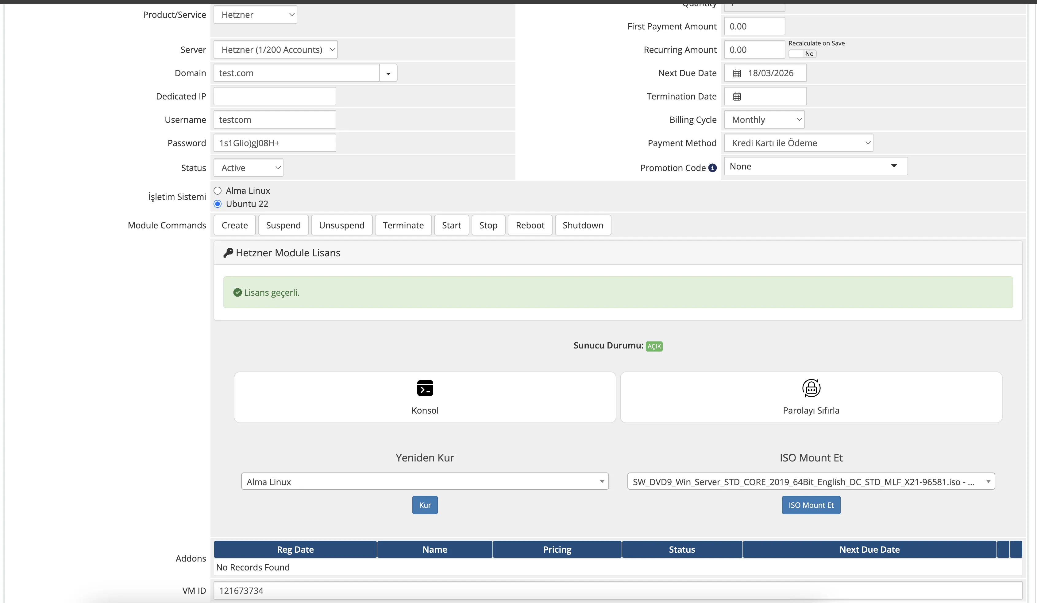The height and width of the screenshot is (603, 1037).
Task: Click the Start module command
Action: pos(451,225)
